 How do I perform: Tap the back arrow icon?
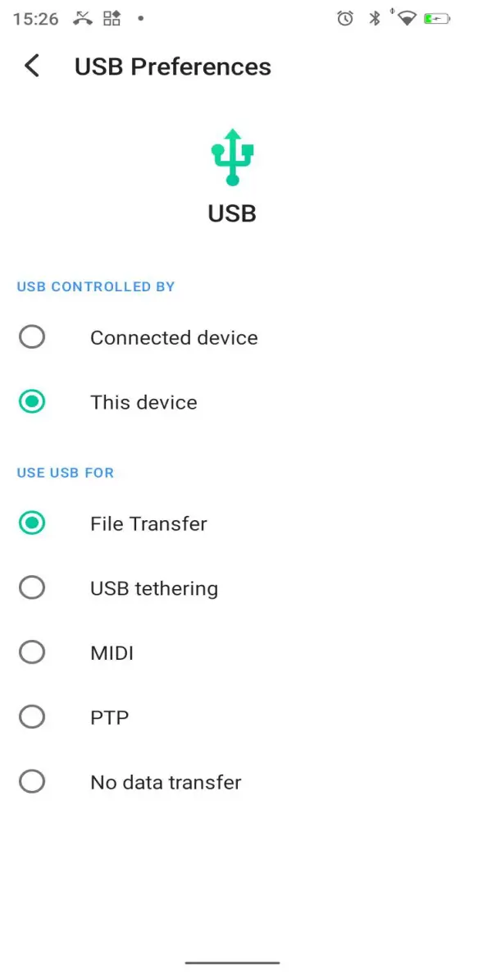point(31,66)
